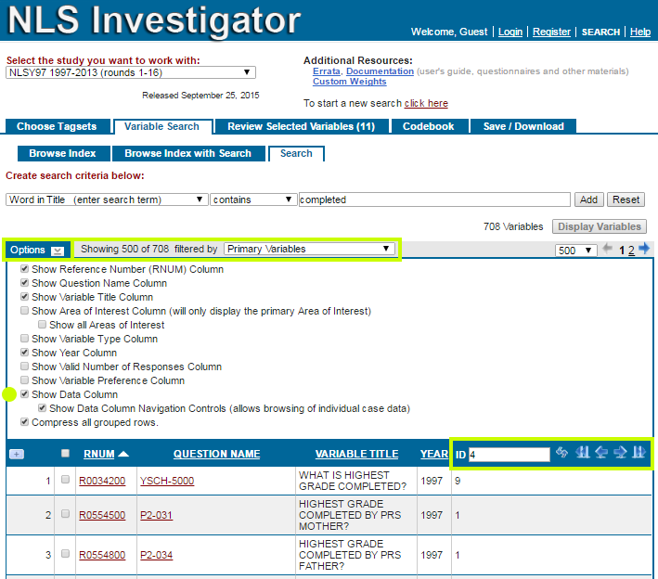Go to previous case ID arrow
658x579 pixels.
[x=601, y=452]
